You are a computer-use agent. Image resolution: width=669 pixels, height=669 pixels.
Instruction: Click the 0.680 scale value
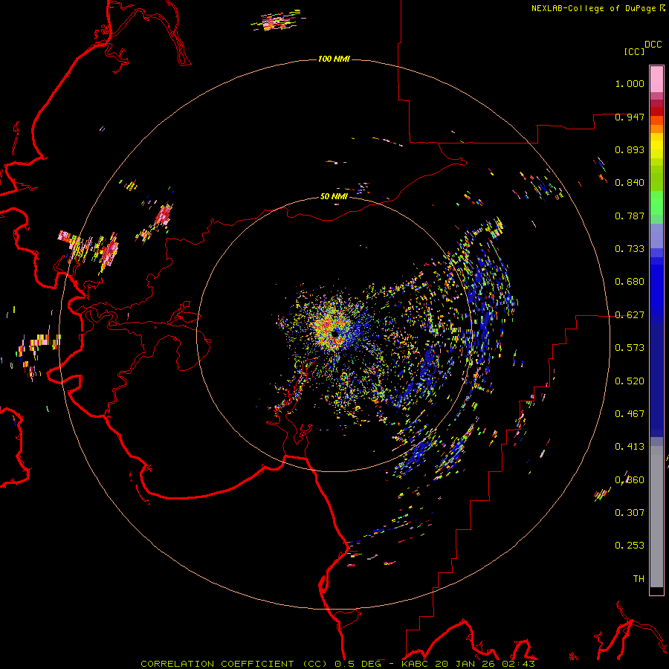(630, 282)
